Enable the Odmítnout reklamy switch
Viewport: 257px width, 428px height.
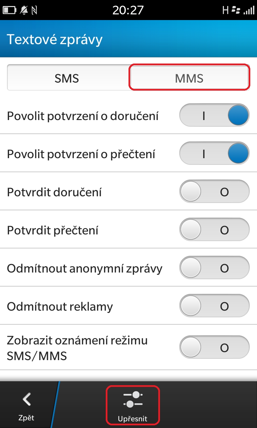(x=215, y=306)
